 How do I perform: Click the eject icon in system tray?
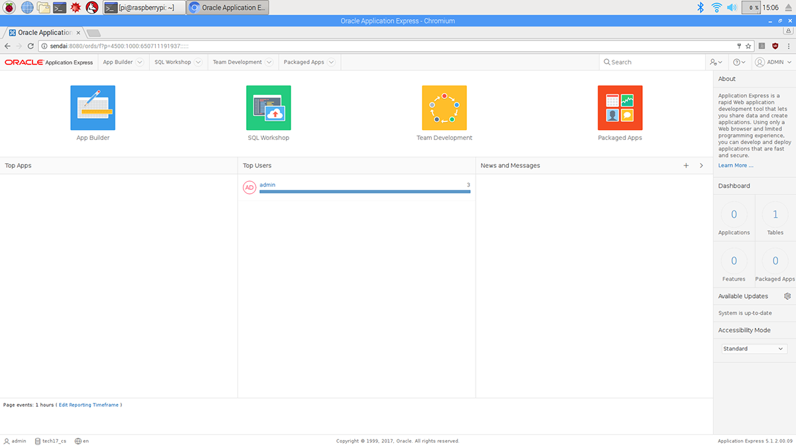point(787,7)
